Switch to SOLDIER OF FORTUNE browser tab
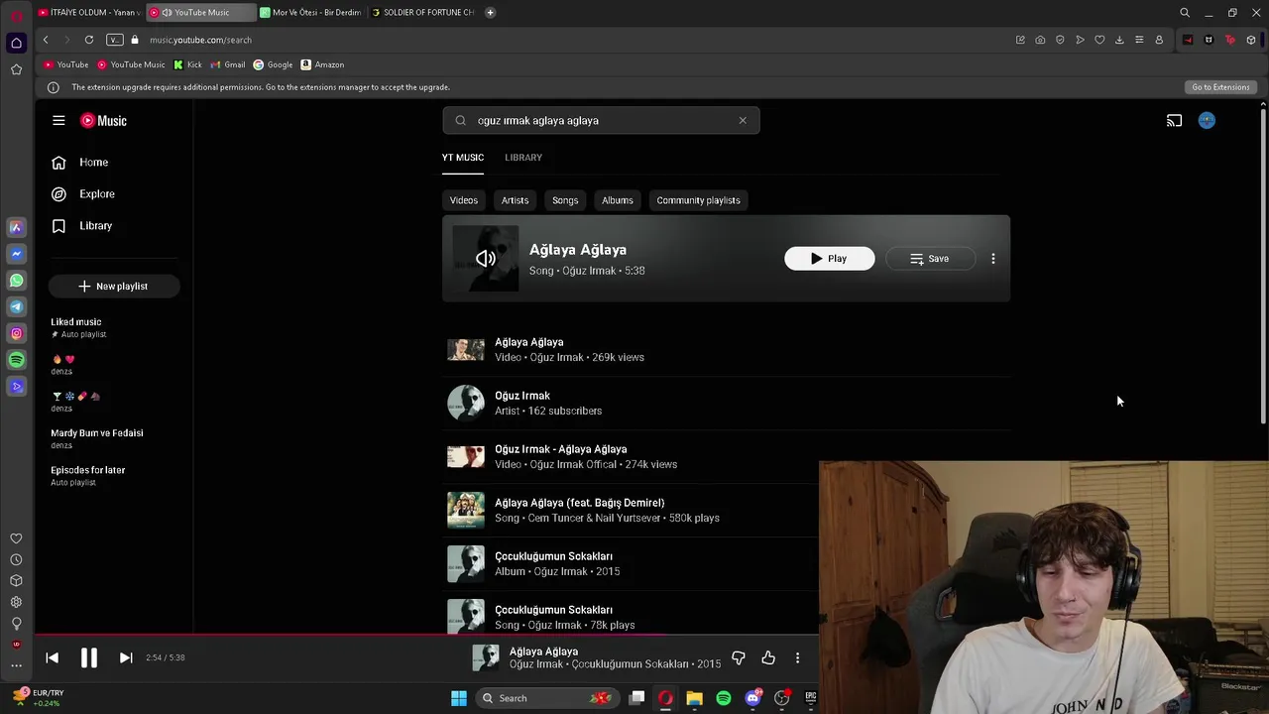 click(x=423, y=12)
